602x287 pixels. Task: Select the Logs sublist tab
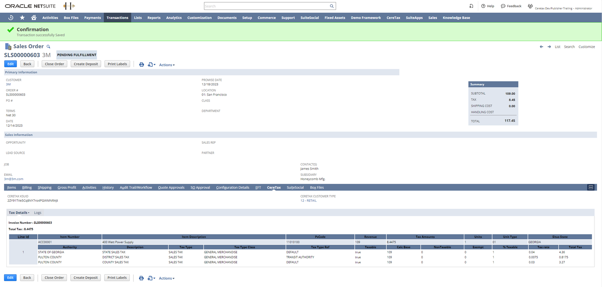38,213
